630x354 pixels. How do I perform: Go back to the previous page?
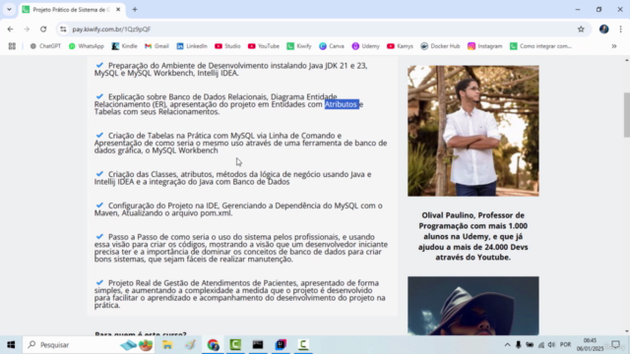[x=10, y=29]
